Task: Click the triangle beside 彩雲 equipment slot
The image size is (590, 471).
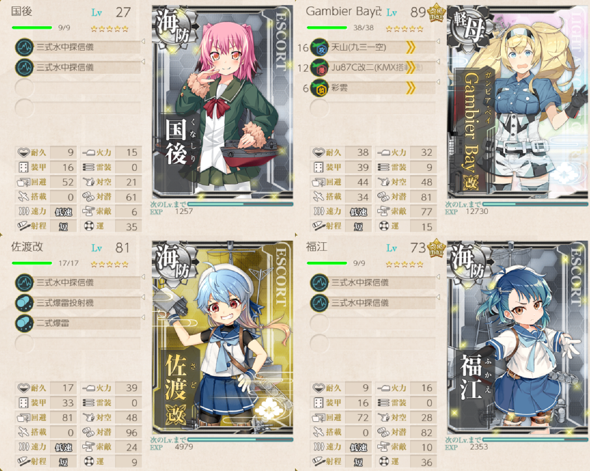Action: (x=438, y=82)
